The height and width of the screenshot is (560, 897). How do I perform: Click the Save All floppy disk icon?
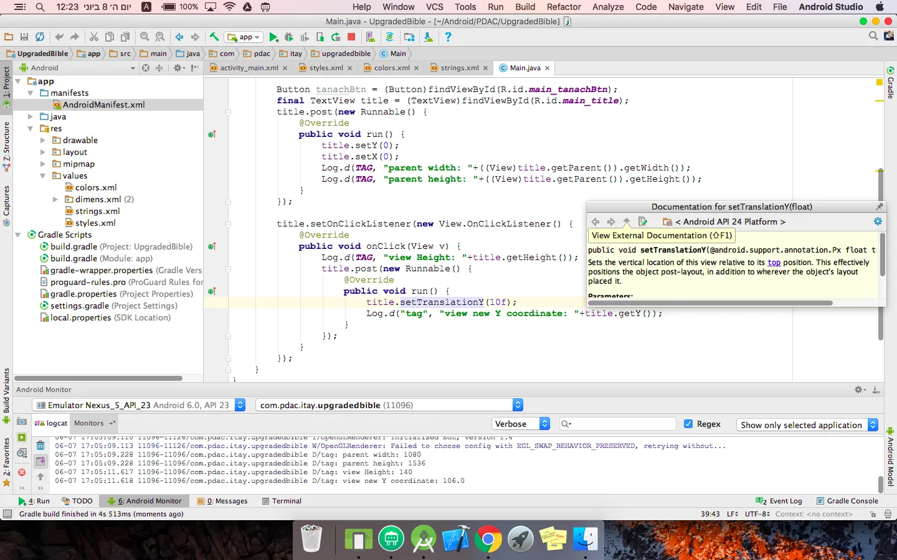tap(24, 37)
